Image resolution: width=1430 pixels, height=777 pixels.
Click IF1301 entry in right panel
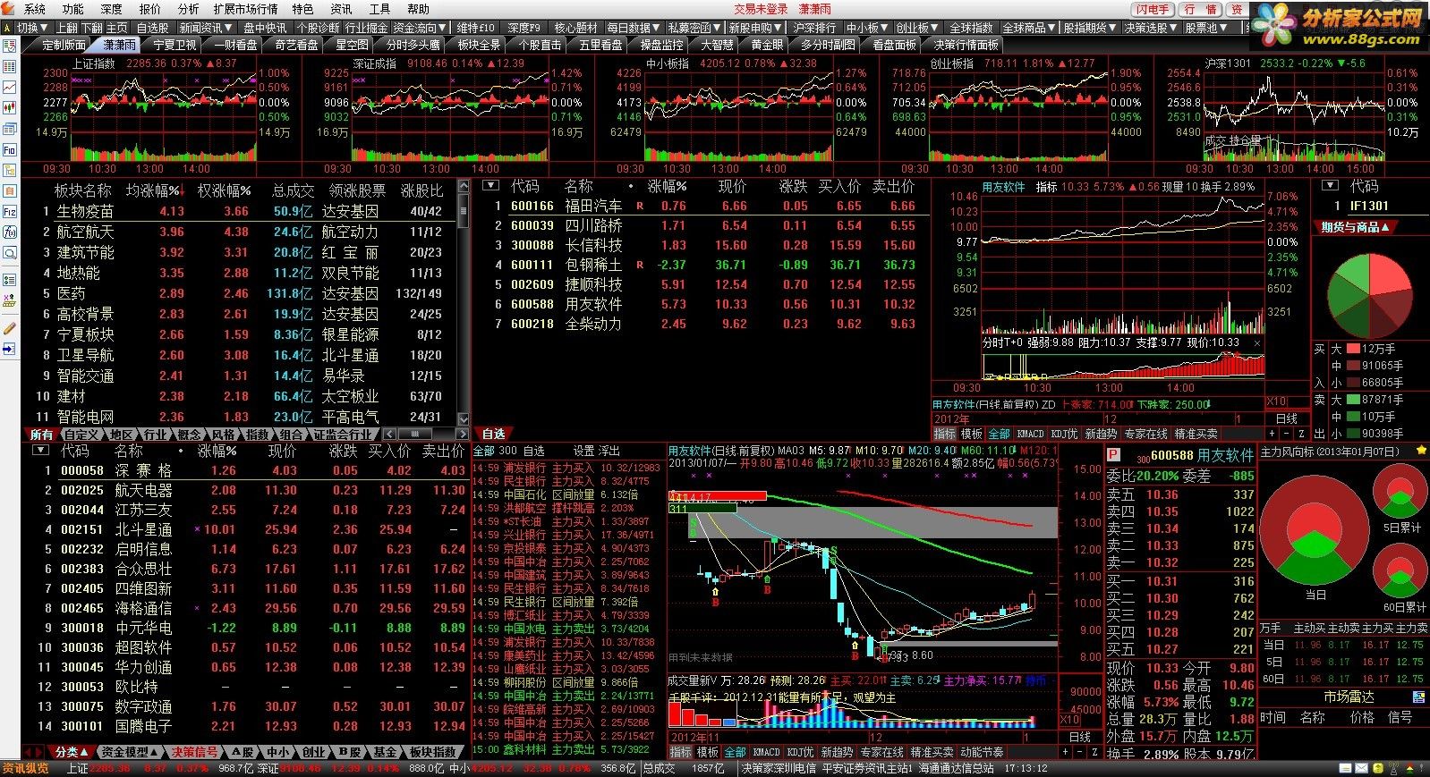1369,207
